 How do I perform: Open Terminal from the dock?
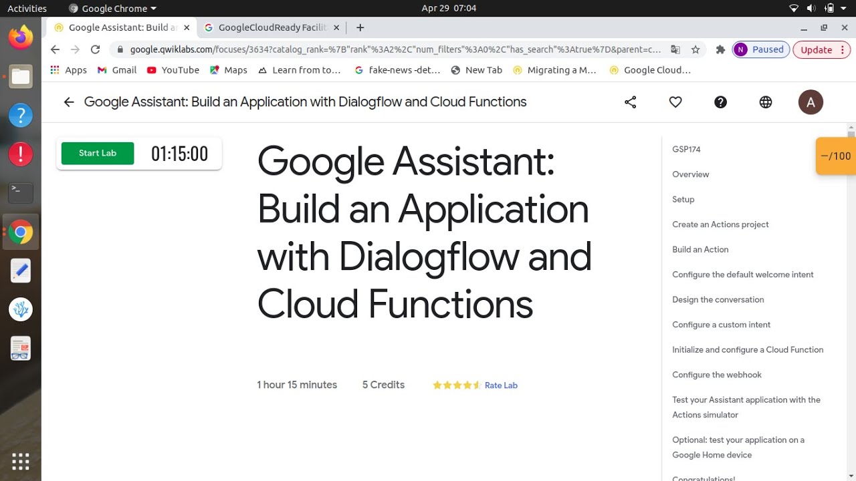[x=21, y=192]
